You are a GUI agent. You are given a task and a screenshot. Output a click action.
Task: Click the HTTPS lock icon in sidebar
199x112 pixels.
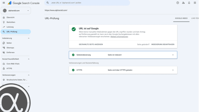[x=4, y=68]
